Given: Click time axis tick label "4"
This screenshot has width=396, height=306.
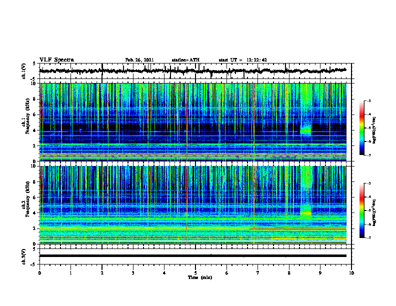Looking at the screenshot, I should click(164, 273).
